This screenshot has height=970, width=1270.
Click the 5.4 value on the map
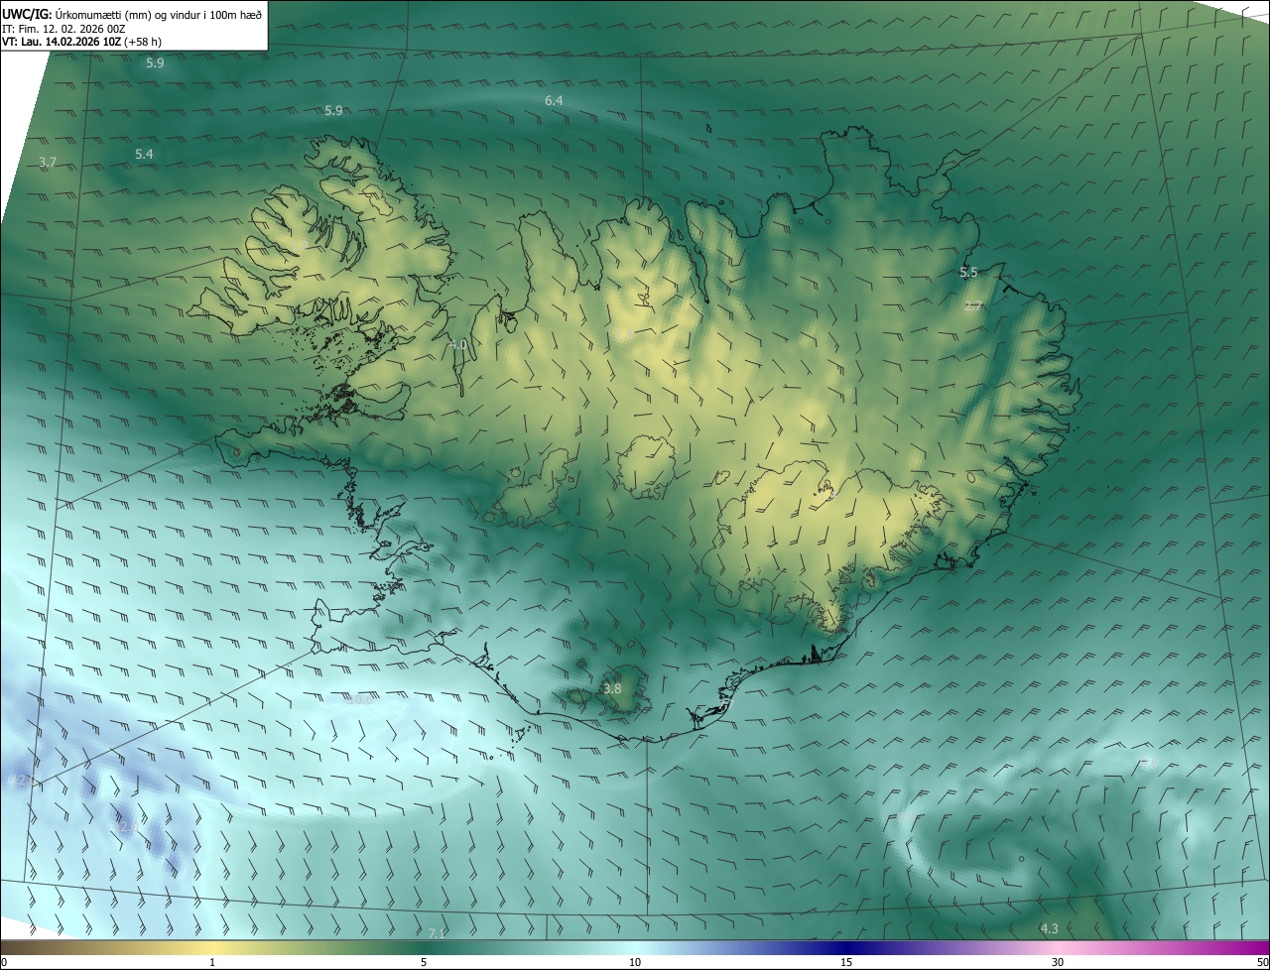[x=144, y=155]
